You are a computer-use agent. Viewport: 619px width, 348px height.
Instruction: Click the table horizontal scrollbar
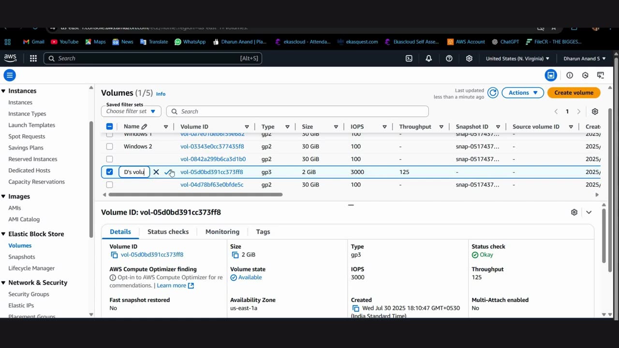[x=195, y=195]
